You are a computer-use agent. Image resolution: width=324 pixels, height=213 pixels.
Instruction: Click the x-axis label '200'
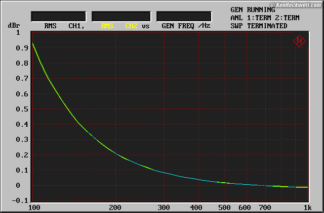tap(115, 207)
